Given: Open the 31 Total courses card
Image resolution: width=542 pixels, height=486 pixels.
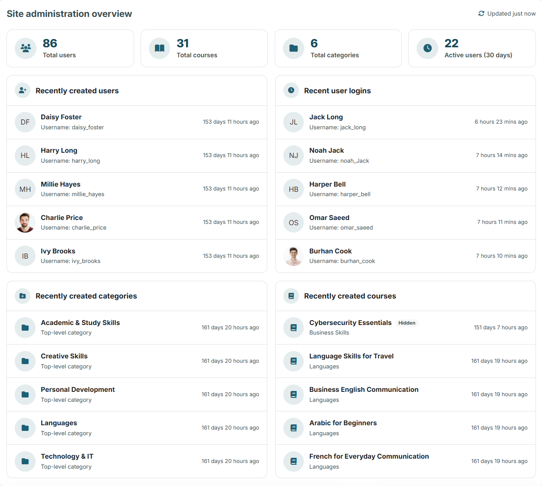Looking at the screenshot, I should [x=204, y=48].
